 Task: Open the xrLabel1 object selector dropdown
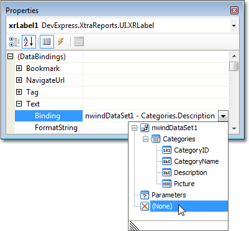(233, 26)
